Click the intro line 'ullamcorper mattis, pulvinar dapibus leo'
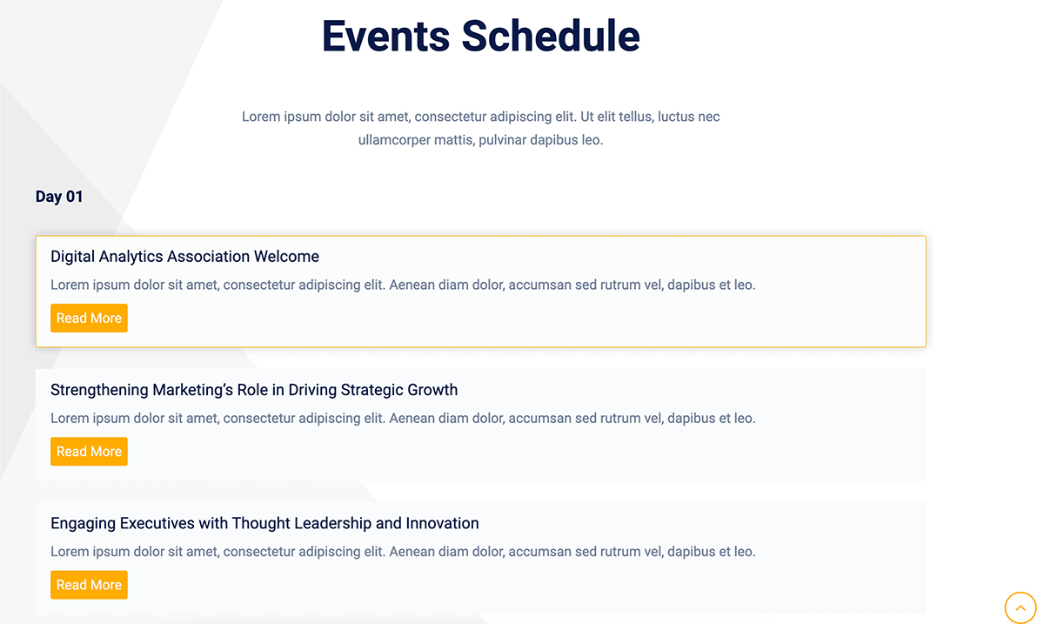 pos(480,139)
